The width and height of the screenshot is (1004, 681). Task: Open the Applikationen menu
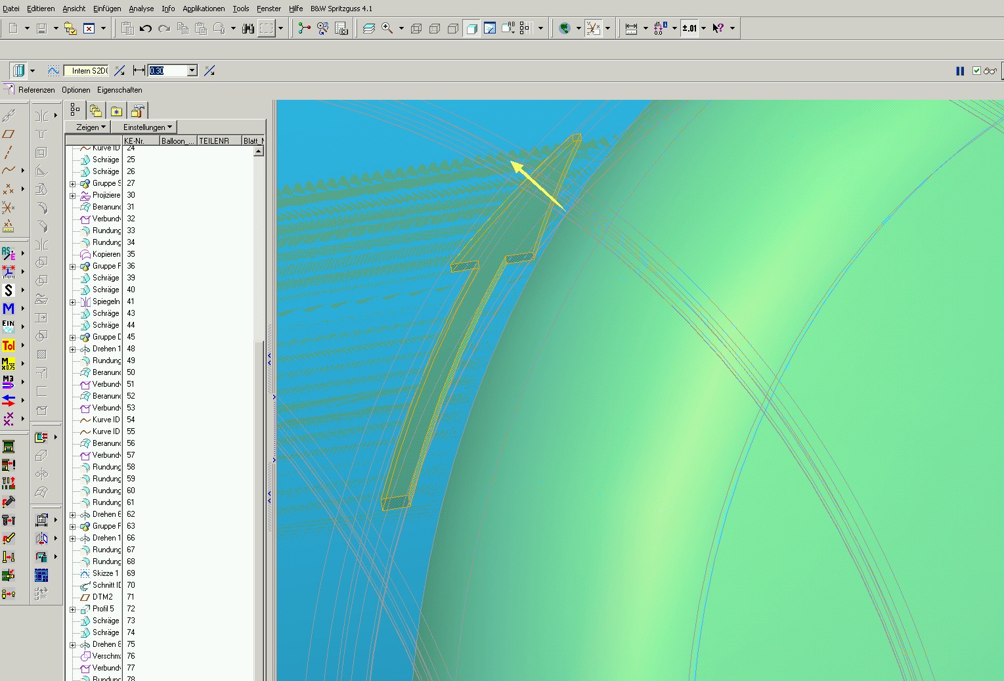pos(204,9)
